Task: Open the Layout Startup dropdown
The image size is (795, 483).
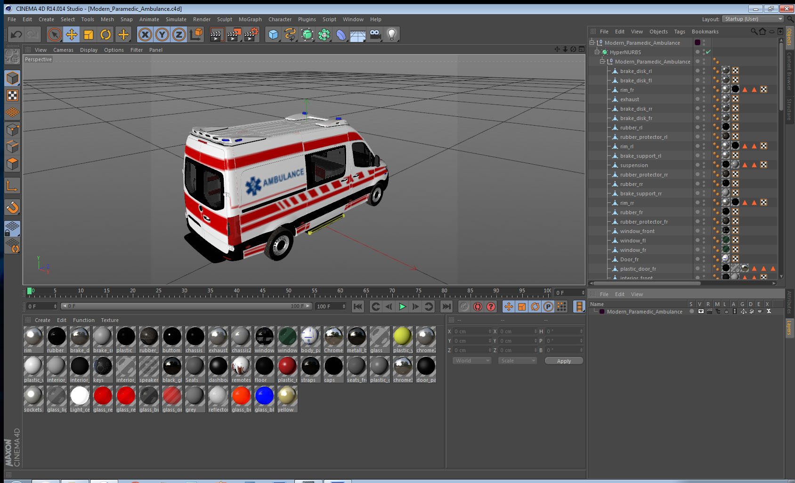Action: pyautogui.click(x=753, y=19)
